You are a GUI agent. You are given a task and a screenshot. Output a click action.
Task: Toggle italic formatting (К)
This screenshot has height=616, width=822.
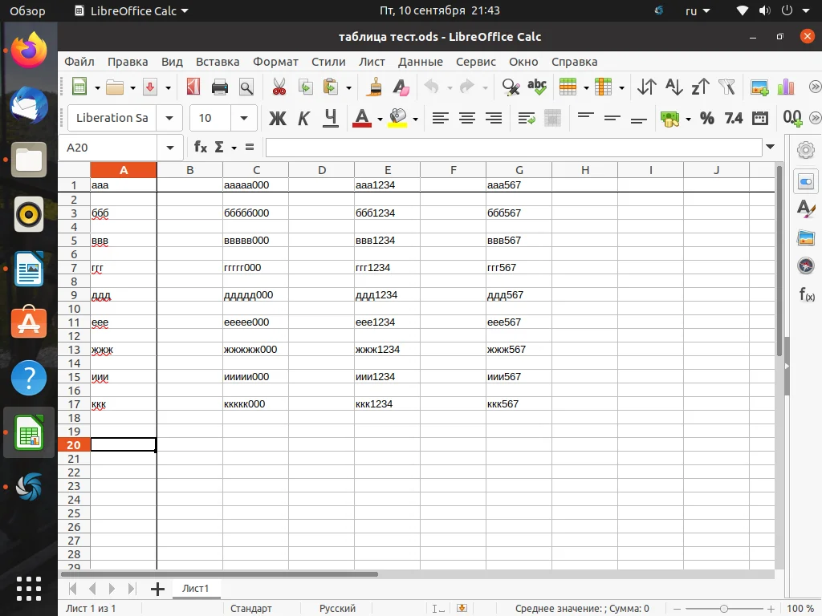(303, 118)
